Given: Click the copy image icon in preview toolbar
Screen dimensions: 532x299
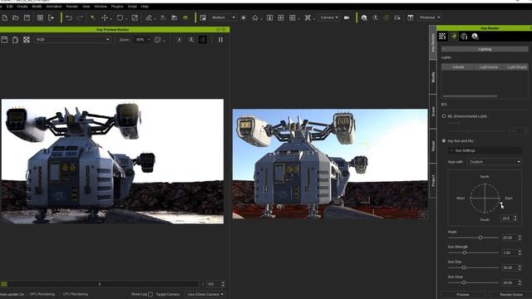Looking at the screenshot, I should click(x=15, y=40).
